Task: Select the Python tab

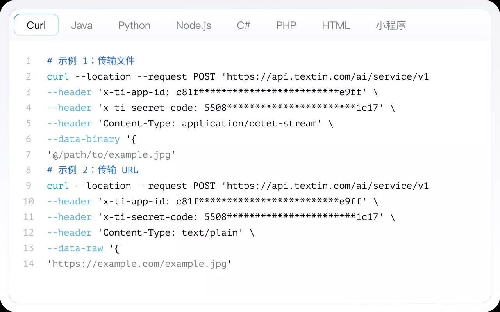Action: click(x=134, y=25)
